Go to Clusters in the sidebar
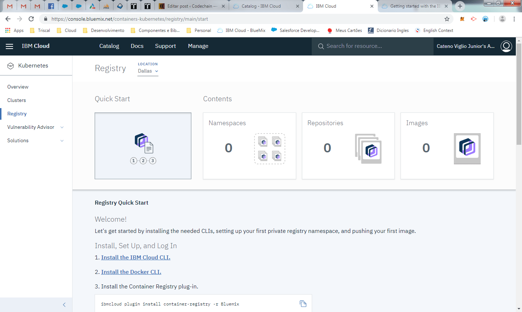 (17, 100)
